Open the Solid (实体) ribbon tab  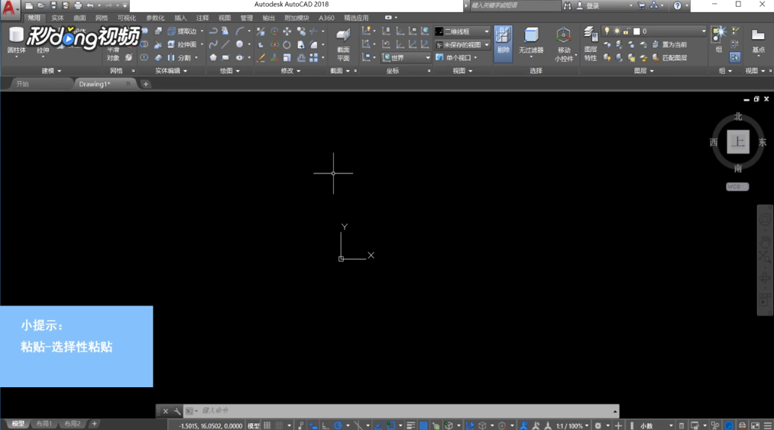57,18
